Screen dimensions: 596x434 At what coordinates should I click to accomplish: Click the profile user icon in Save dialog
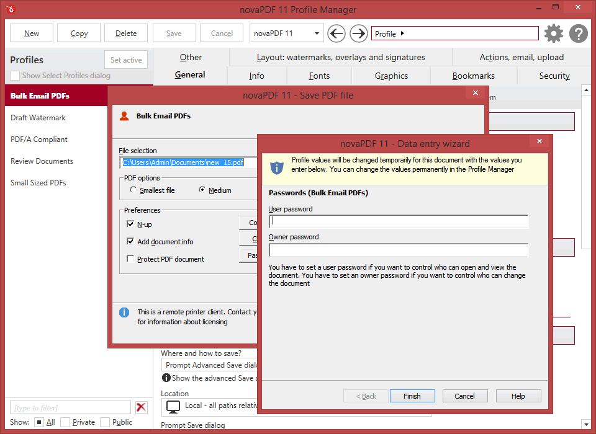click(124, 116)
